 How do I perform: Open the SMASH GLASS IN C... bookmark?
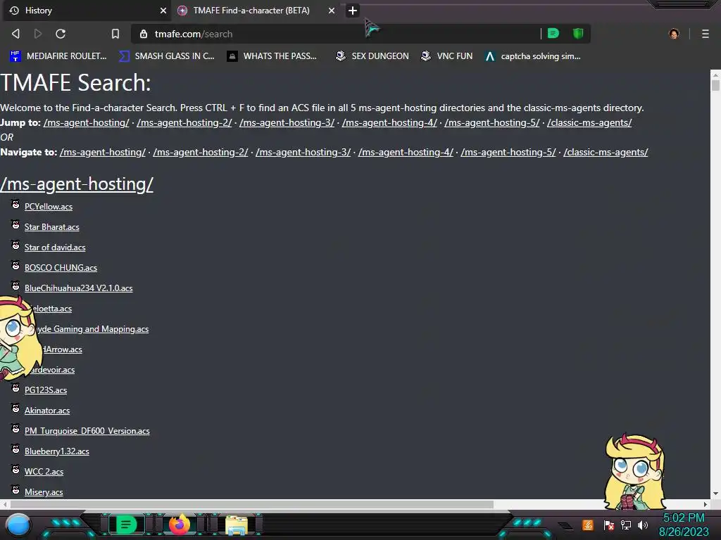coord(166,56)
